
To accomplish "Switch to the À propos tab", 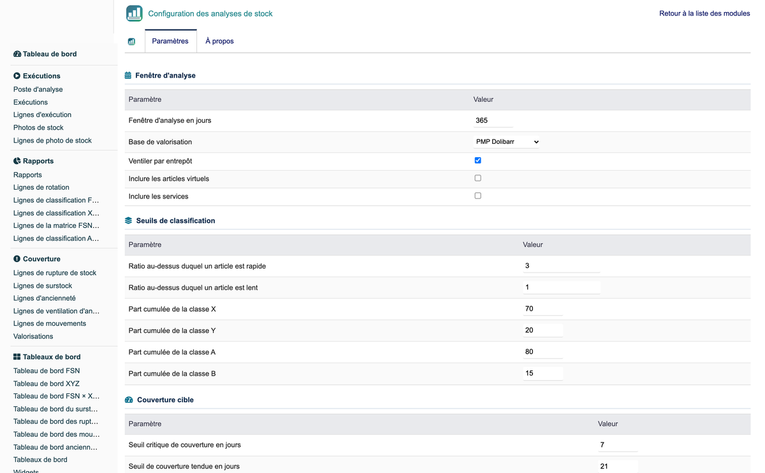I will [219, 41].
